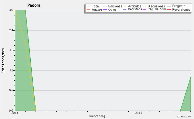Click the Discusiones legend label
The width and height of the screenshot is (194, 119).
click(x=156, y=6)
